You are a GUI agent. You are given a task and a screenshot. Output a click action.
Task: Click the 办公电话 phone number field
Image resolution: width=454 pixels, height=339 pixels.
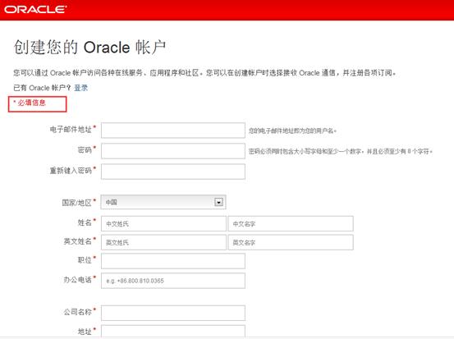(173, 281)
